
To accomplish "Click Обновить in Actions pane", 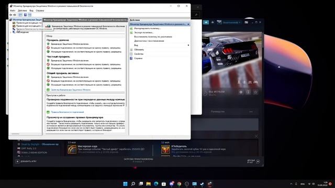I will pyautogui.click(x=139, y=50).
